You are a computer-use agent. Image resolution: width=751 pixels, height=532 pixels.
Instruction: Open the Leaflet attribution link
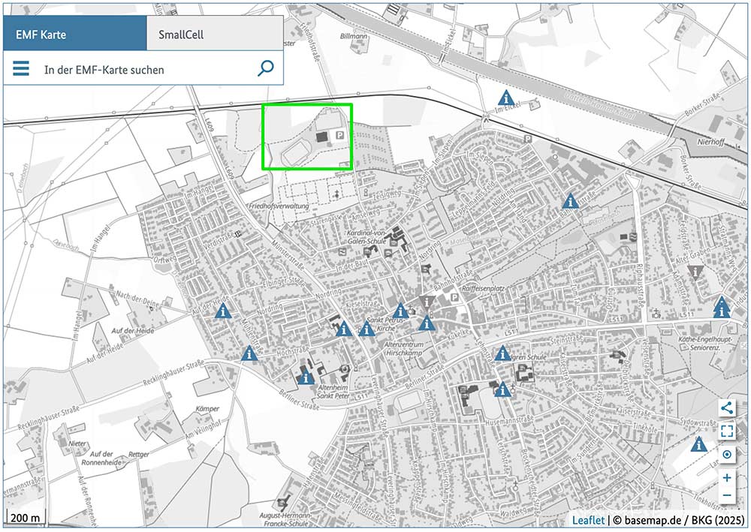click(588, 520)
